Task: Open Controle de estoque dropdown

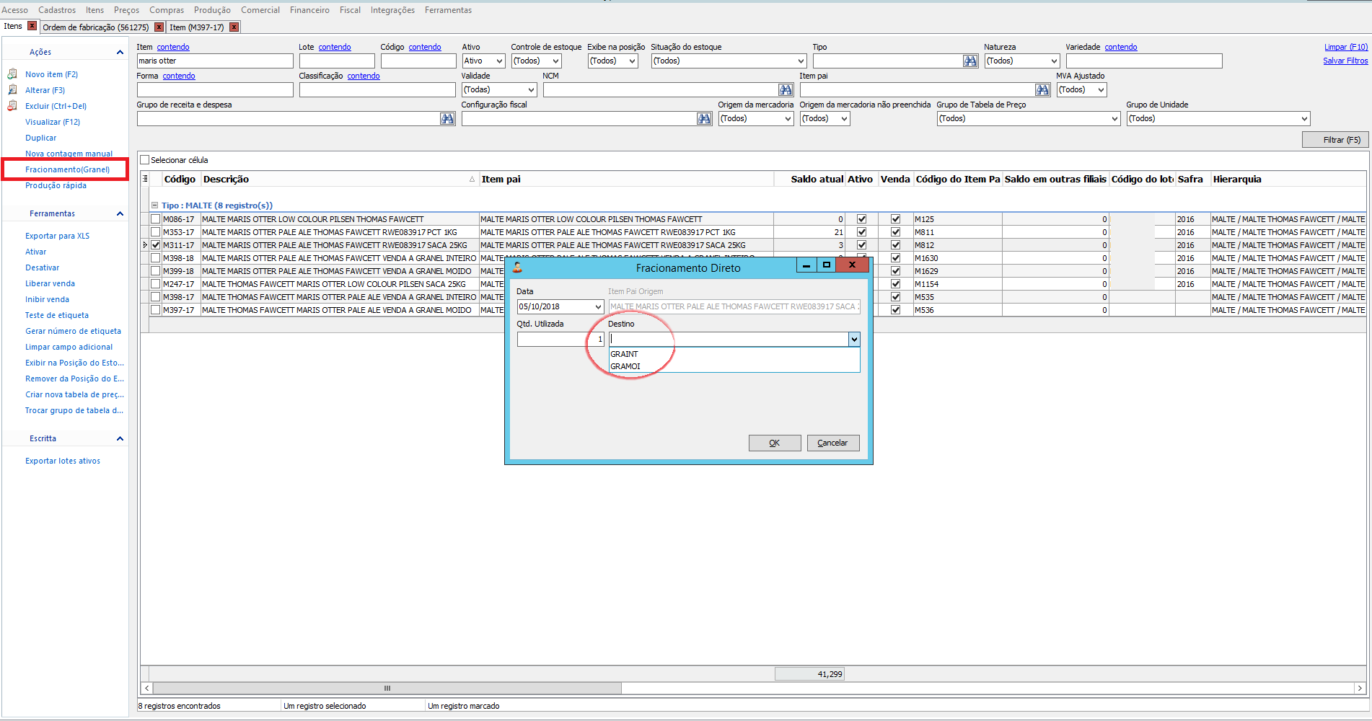Action: coord(555,61)
